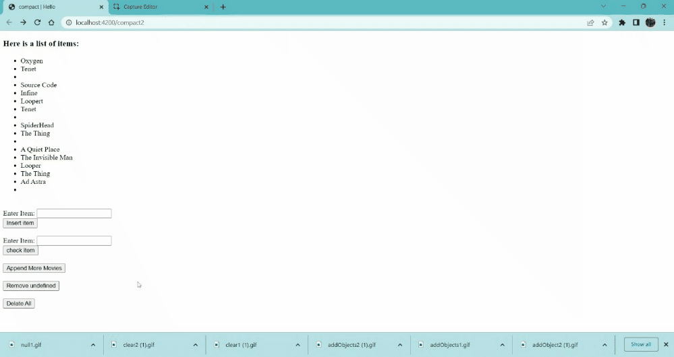Open Chrome three-dot menu
674x357 pixels.
[x=664, y=22]
